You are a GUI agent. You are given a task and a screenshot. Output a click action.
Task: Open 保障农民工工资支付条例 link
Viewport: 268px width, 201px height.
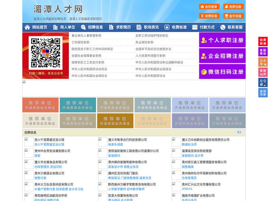click(x=88, y=63)
